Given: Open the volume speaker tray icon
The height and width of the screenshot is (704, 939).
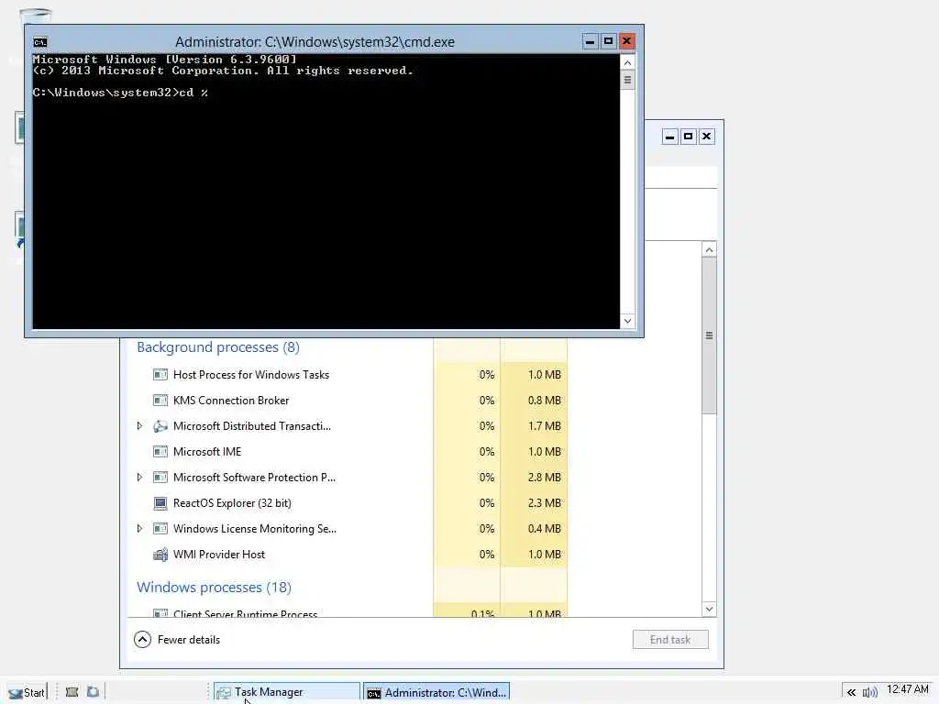Looking at the screenshot, I should point(870,693).
